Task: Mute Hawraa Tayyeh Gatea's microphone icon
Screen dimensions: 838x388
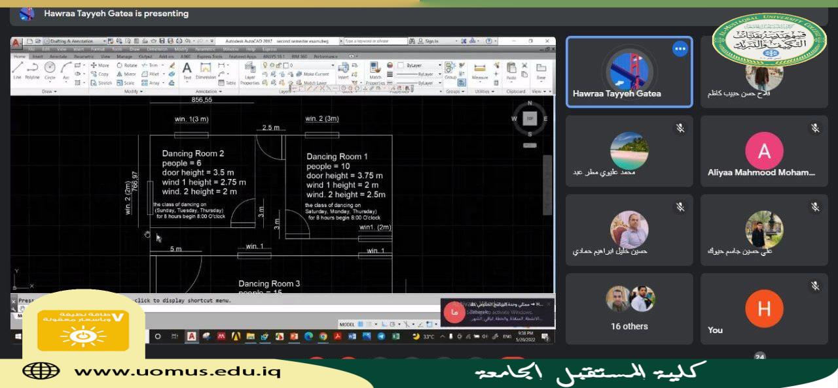Action: pos(680,48)
